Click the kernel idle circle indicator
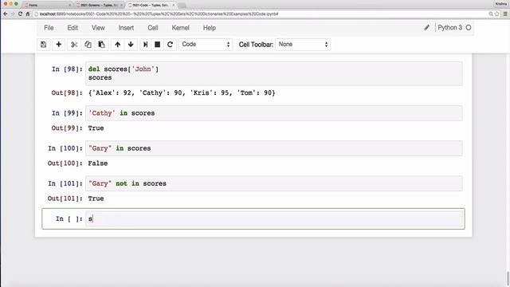 pyautogui.click(x=469, y=28)
